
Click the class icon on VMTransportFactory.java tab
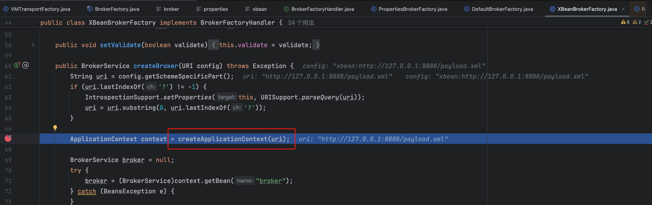[6, 9]
